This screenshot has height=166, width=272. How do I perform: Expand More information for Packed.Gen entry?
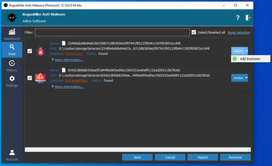(69, 60)
